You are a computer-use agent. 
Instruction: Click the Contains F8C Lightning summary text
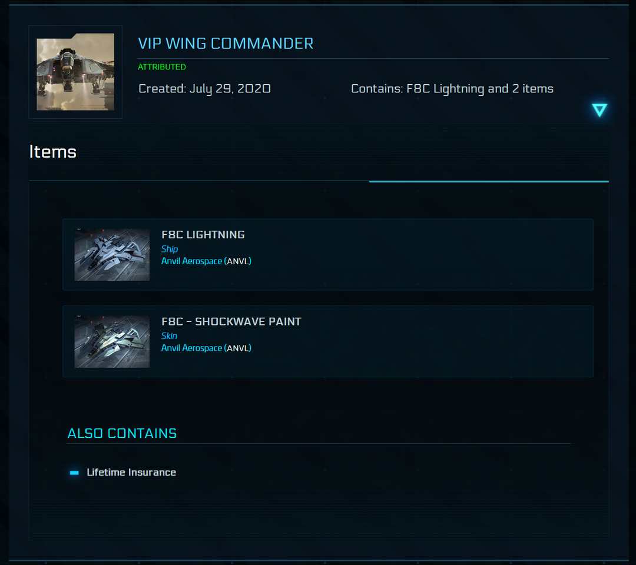coord(452,89)
